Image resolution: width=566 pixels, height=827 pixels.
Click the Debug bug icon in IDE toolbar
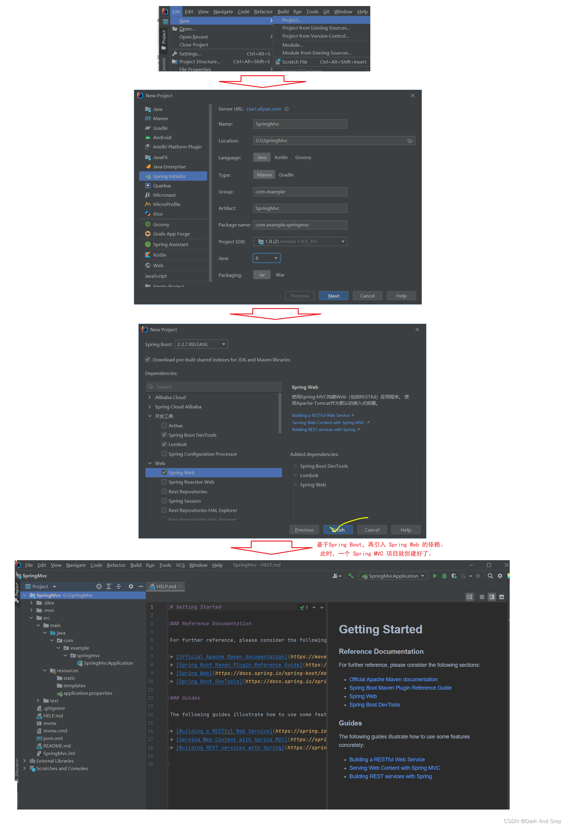pyautogui.click(x=444, y=576)
